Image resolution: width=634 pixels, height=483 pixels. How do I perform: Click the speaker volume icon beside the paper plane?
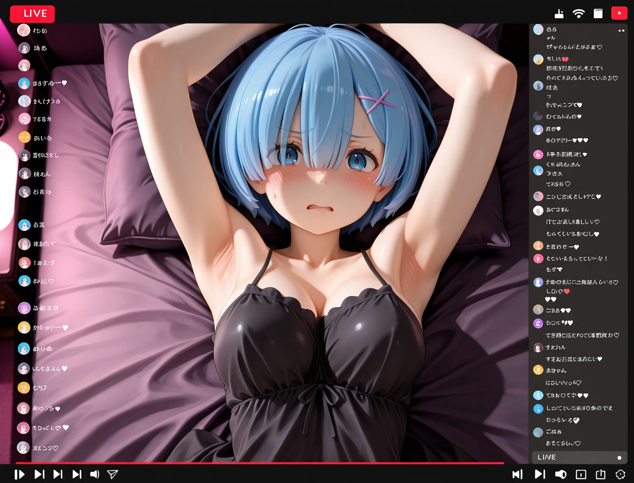tap(95, 474)
